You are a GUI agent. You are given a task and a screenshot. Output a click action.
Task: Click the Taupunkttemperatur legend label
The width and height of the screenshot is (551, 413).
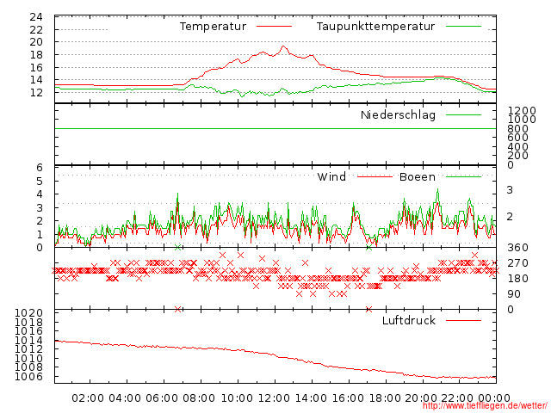tap(375, 27)
